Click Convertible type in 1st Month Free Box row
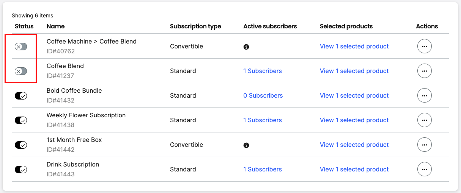 186,145
